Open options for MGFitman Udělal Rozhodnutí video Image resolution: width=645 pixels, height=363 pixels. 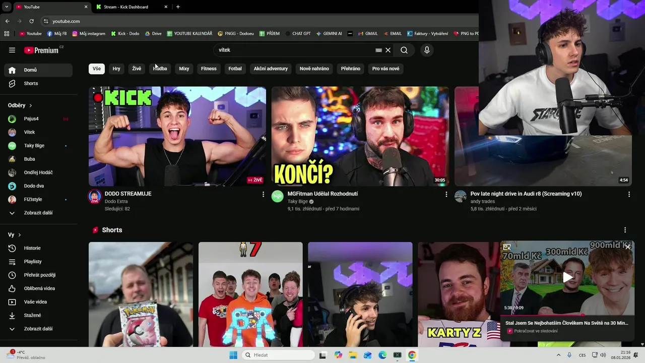click(446, 194)
